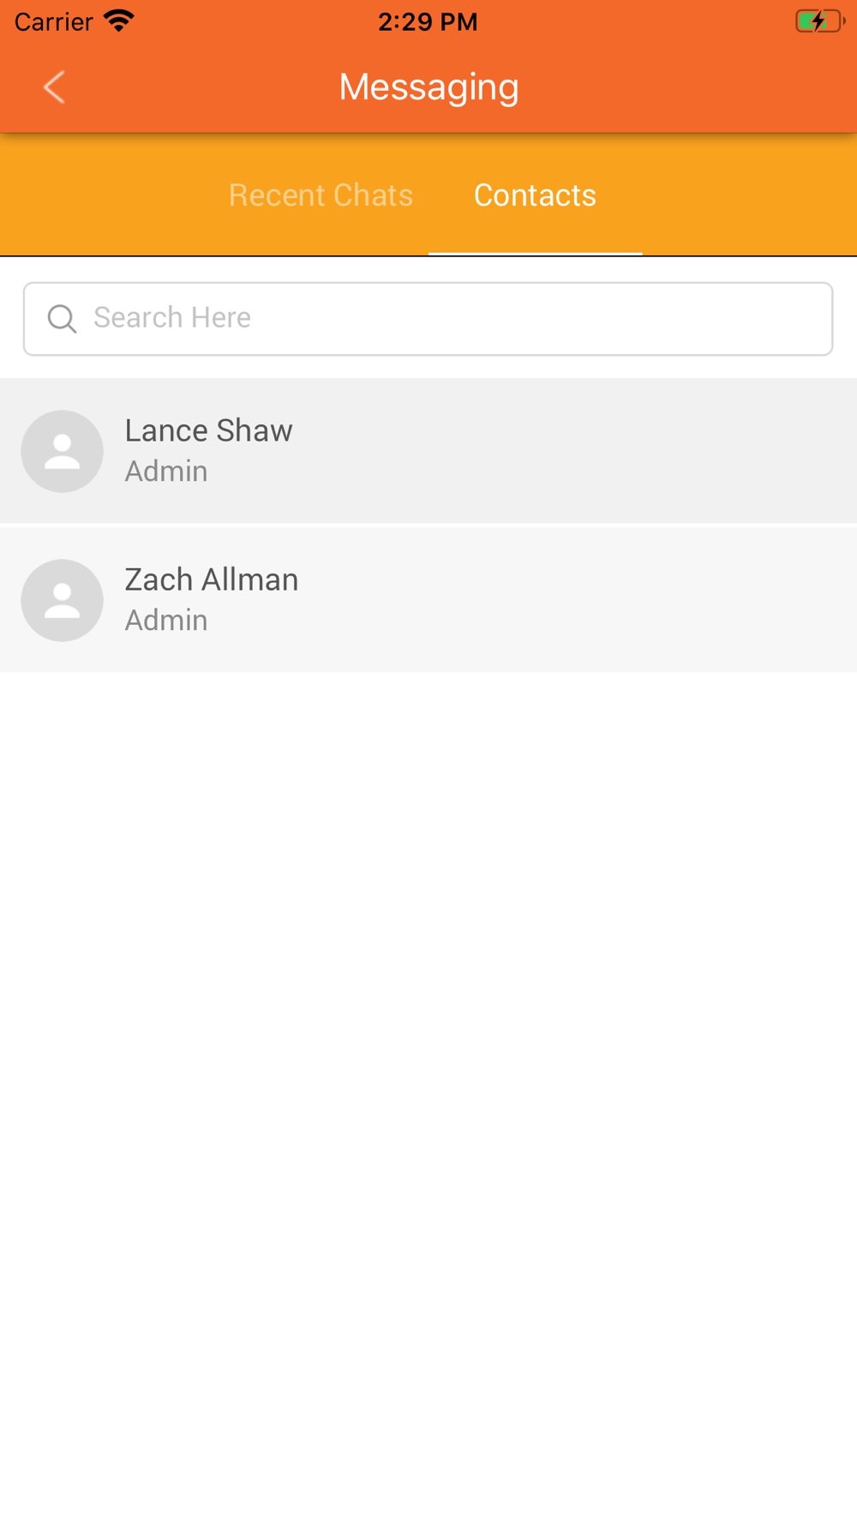Tap the white underline beneath Contacts tab
Image resolution: width=857 pixels, height=1524 pixels.
tap(535, 254)
